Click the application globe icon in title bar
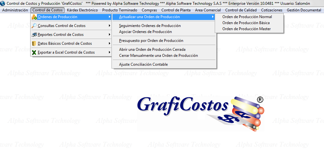 click(x=3, y=3)
